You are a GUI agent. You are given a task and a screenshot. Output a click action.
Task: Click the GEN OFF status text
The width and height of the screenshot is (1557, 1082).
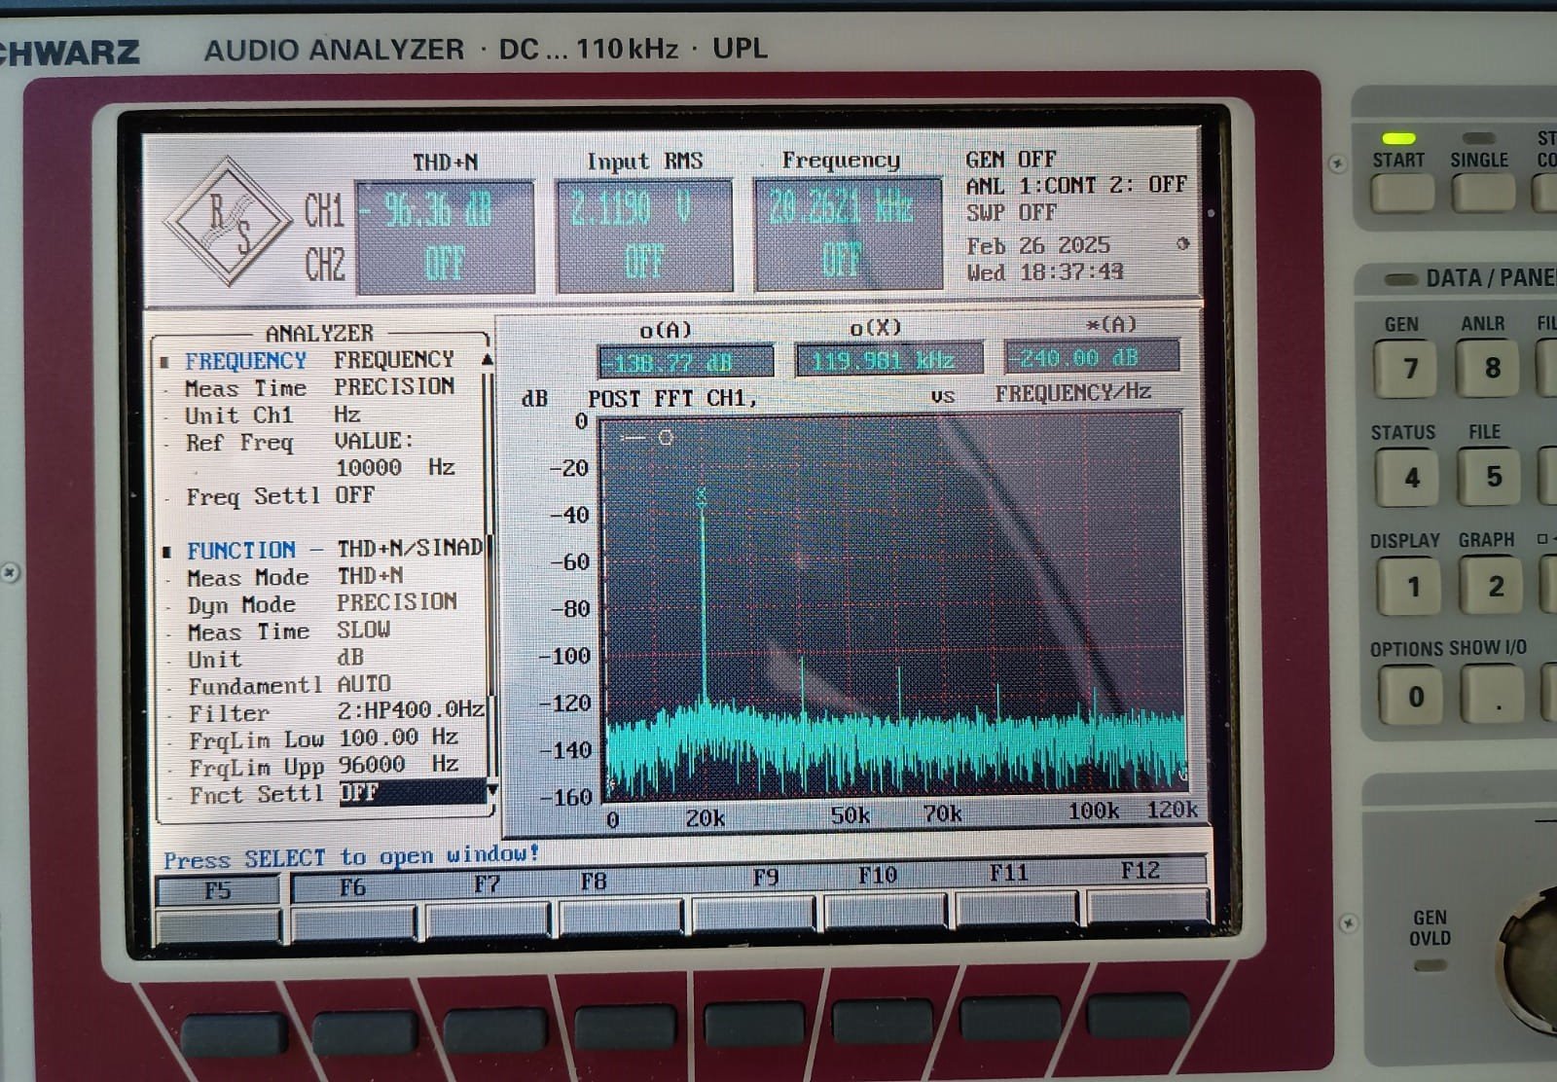(1010, 160)
